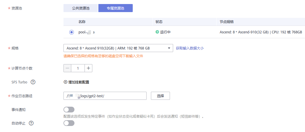Click the 作业日志路径 label
Screen dimensions: 305x132
coord(22,96)
